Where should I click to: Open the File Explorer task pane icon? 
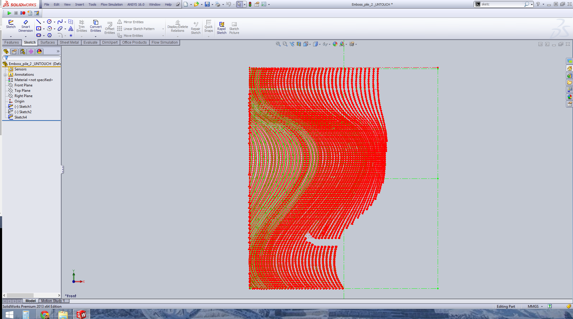(569, 83)
